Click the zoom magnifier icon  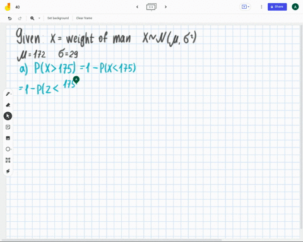[x=32, y=18]
